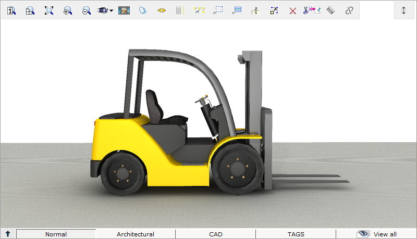
Task: Click the zoom in magnifier
Action: pyautogui.click(x=68, y=10)
